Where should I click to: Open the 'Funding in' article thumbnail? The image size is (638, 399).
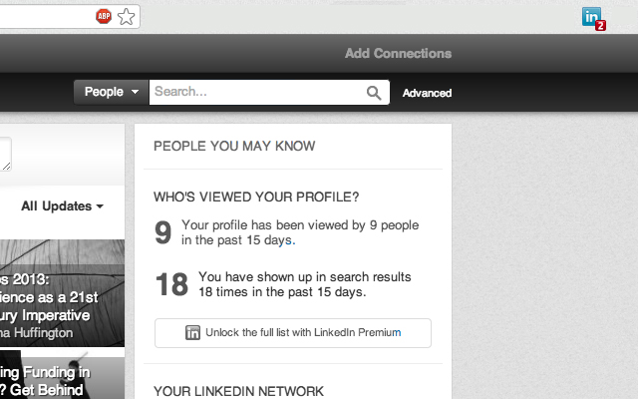pos(62,378)
